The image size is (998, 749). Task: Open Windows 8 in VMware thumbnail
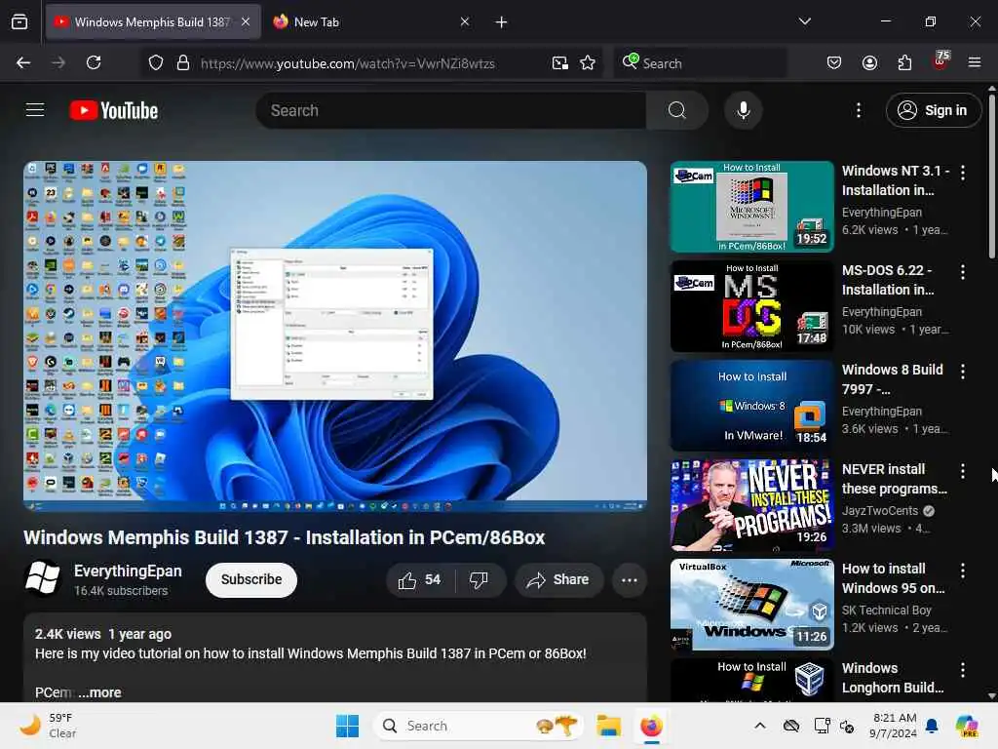click(751, 406)
